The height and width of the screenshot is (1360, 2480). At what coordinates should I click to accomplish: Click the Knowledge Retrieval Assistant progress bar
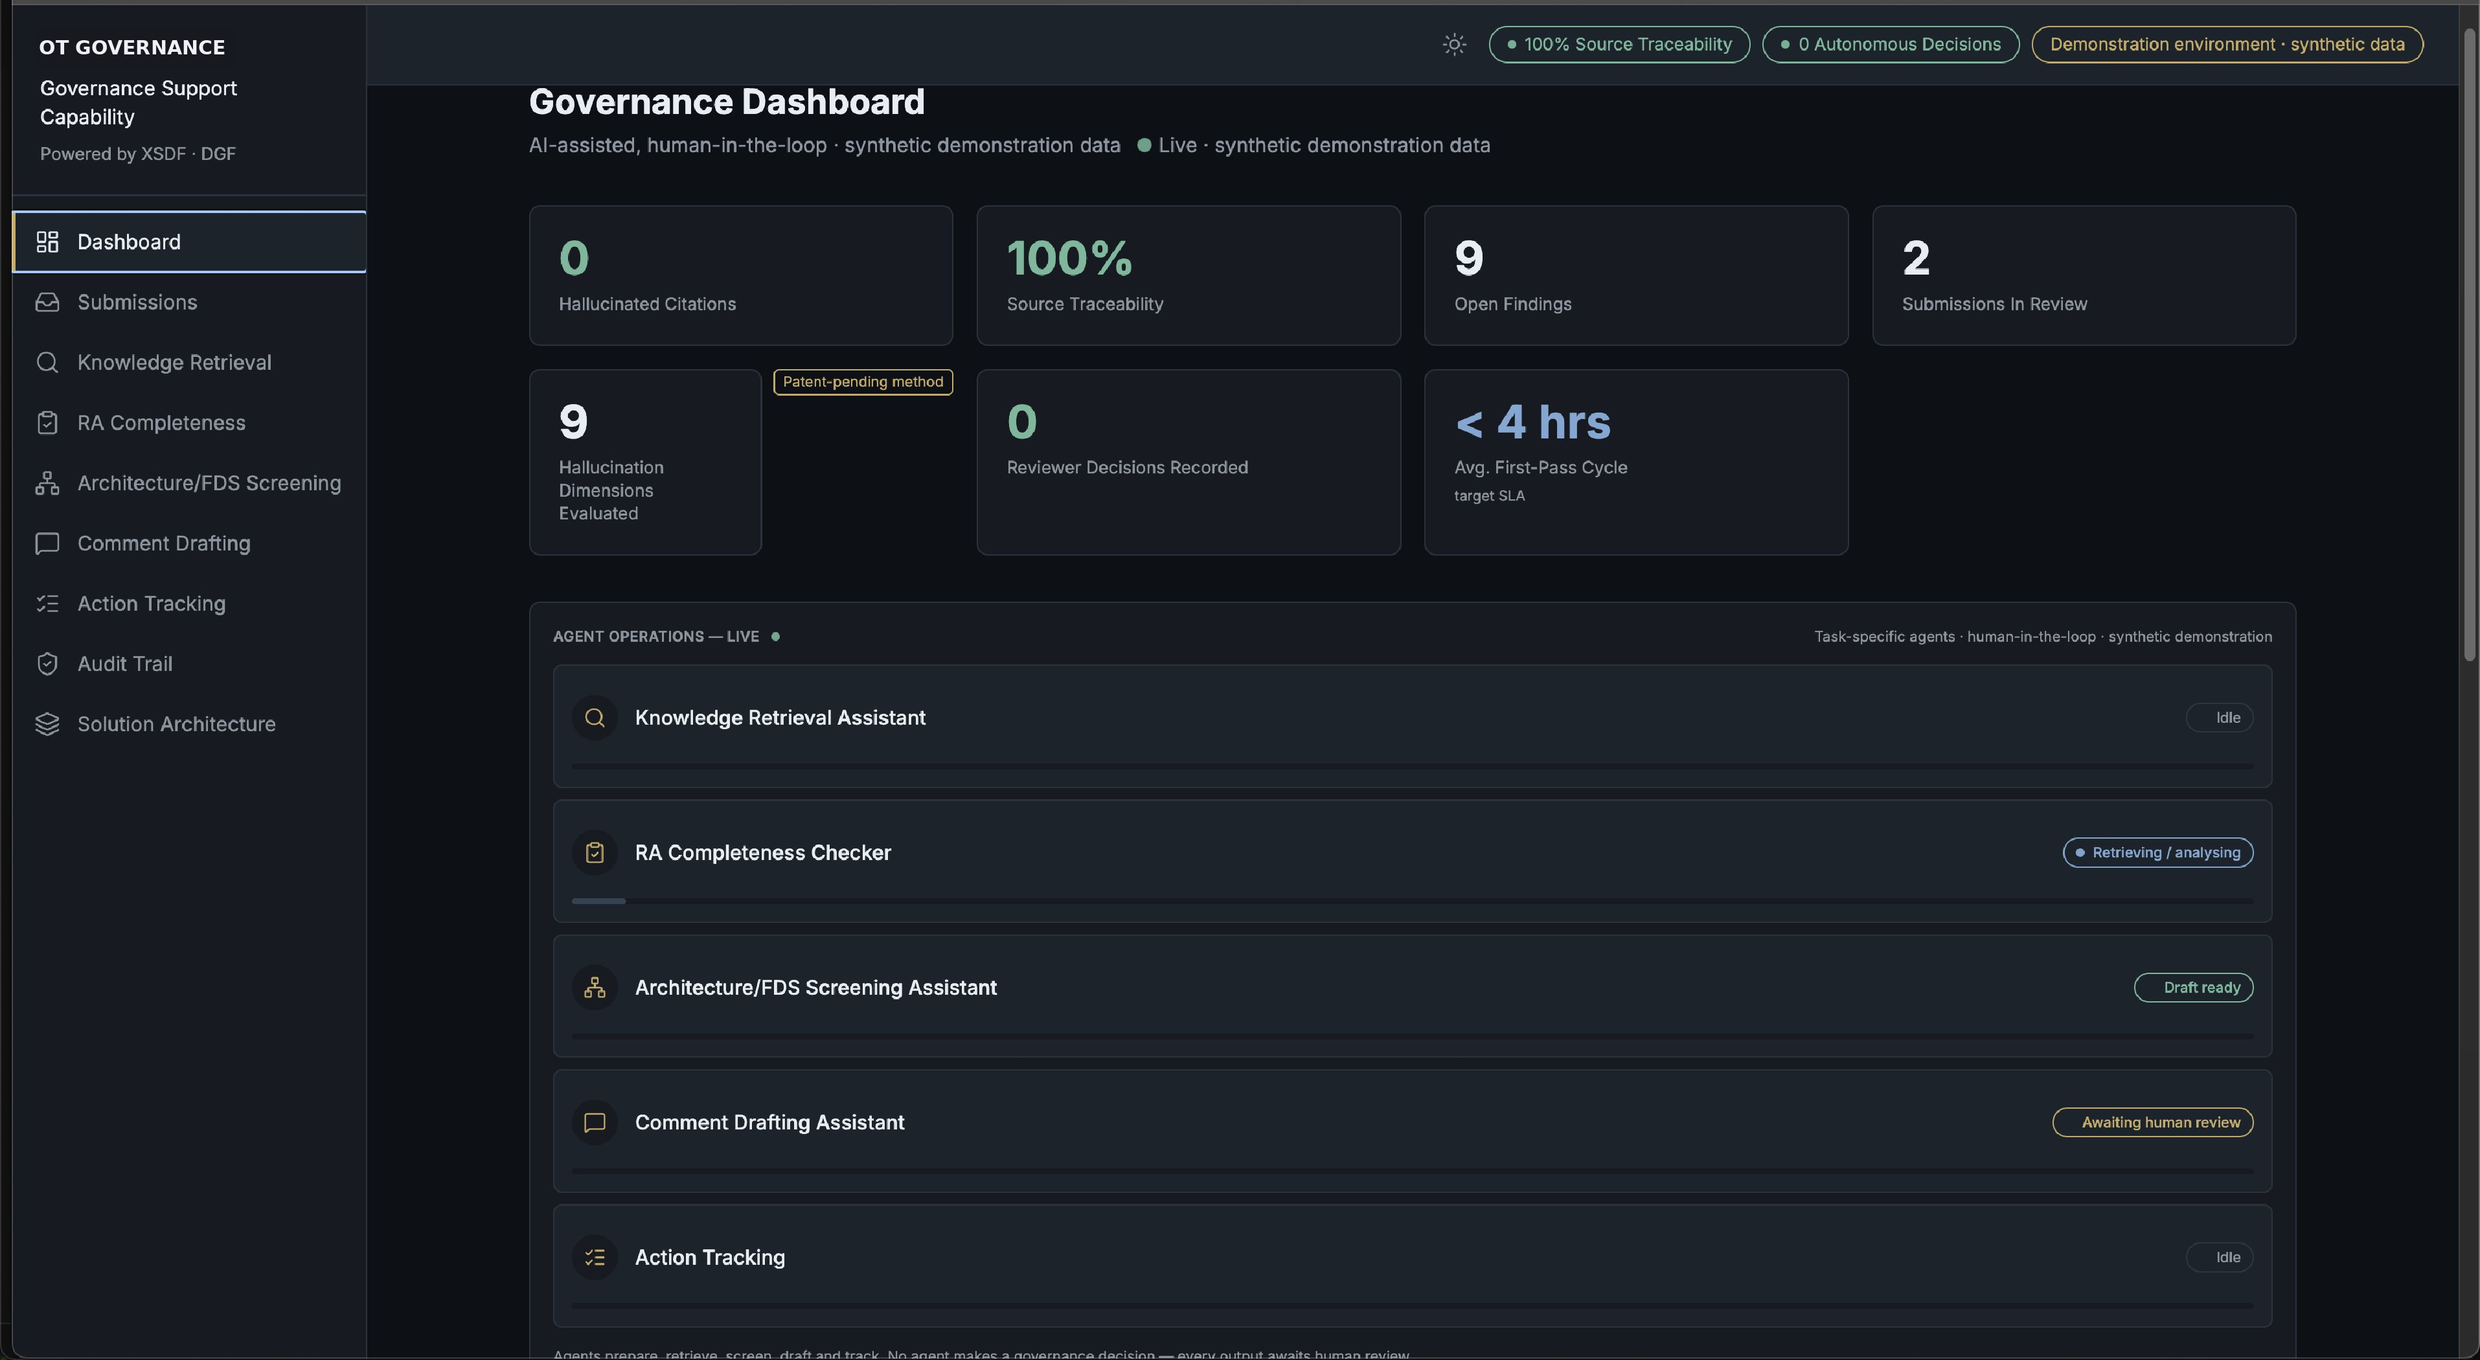[x=1413, y=766]
